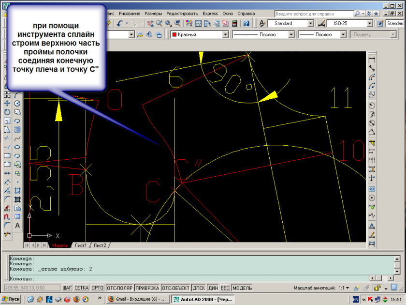This screenshot has width=406, height=305.
Task: Open the Tool Palettes icon
Action: (x=207, y=23)
